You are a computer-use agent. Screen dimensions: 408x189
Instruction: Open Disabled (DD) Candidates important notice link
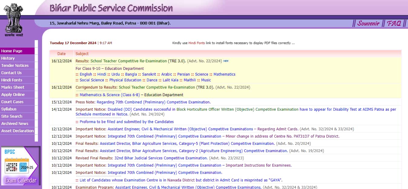[x=236, y=112]
